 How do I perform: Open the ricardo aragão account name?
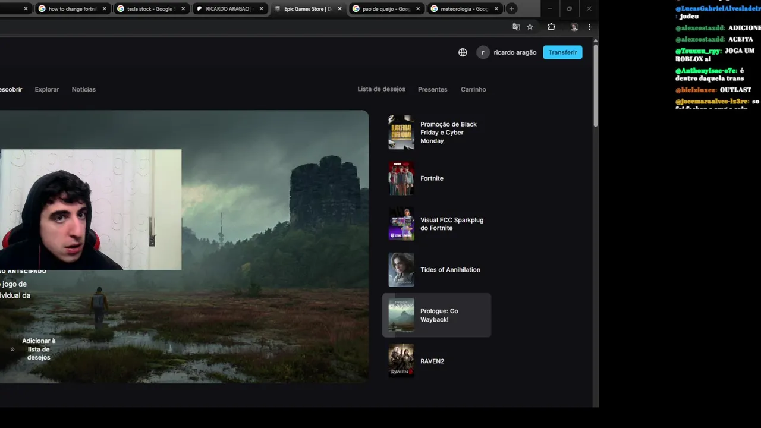(515, 52)
